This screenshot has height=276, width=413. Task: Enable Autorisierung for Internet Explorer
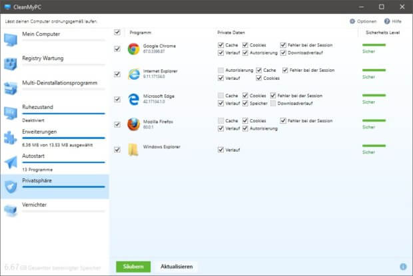click(x=221, y=70)
